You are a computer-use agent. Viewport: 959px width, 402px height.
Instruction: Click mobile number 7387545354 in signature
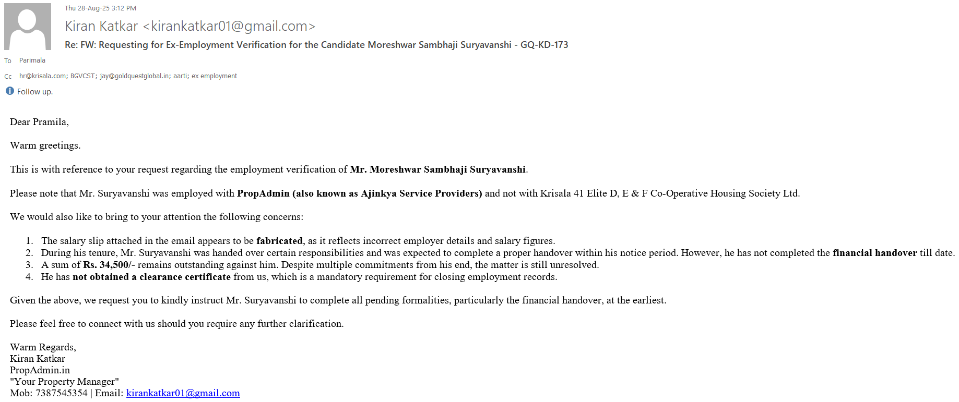[62, 393]
